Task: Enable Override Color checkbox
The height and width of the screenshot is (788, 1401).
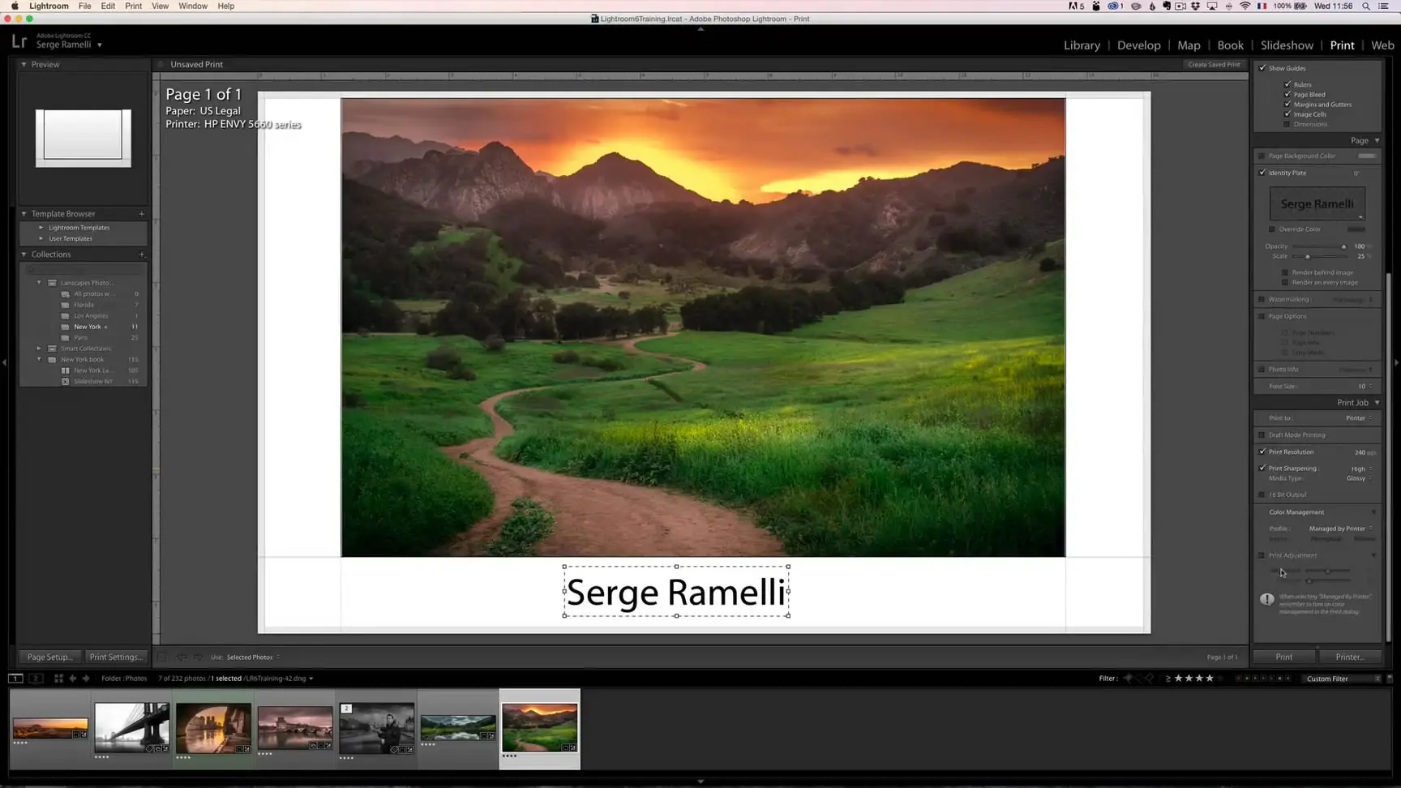Action: tap(1272, 229)
